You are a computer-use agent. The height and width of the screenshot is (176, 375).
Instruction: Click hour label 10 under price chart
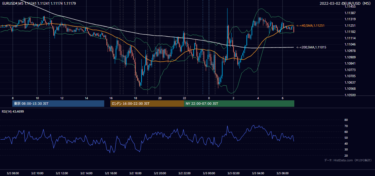pyautogui.click(x=37, y=98)
